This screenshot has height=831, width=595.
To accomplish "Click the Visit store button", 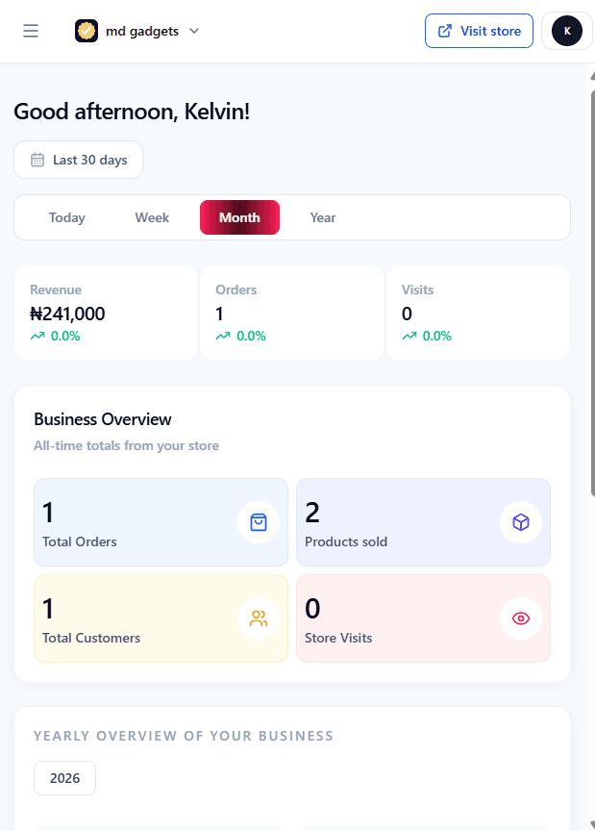I will (479, 31).
